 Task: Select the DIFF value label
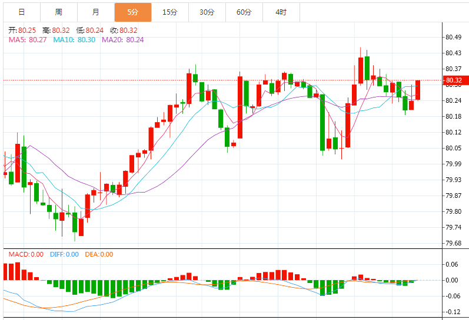(x=64, y=254)
